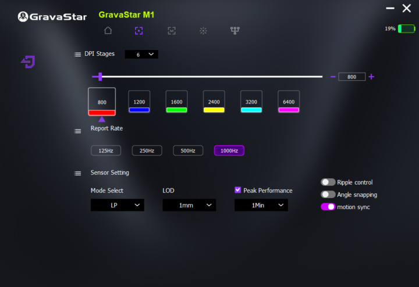Open the DPI Stages count dropdown
The image size is (419, 287).
click(x=141, y=55)
